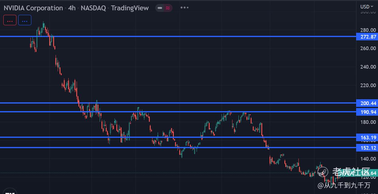This screenshot has width=378, height=194.
Task: Click the 140.00 price axis label
Action: click(368, 159)
